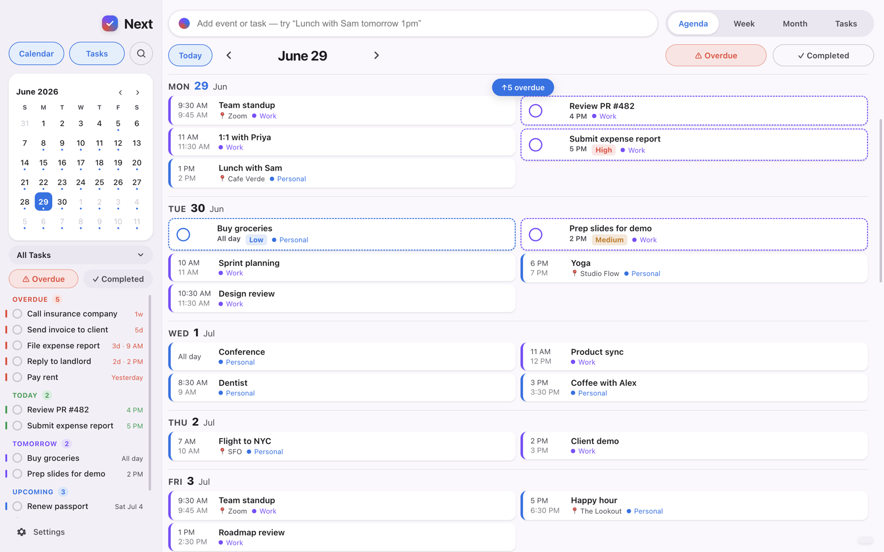Screen dimensions: 884x552
Task: Click the Today button
Action: pyautogui.click(x=190, y=55)
